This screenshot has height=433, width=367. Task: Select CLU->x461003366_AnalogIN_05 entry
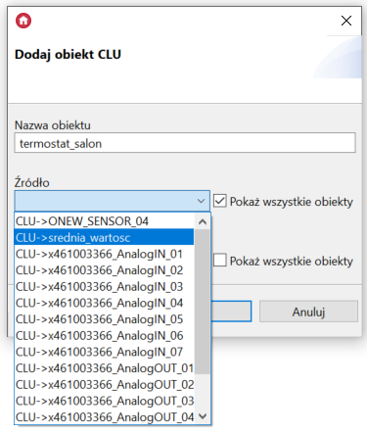[104, 319]
